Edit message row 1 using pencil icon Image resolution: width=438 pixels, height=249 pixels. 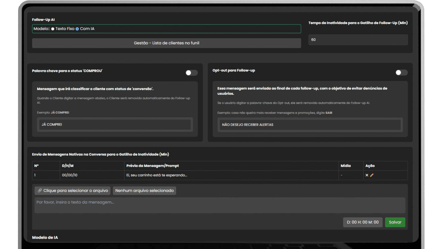point(372,175)
